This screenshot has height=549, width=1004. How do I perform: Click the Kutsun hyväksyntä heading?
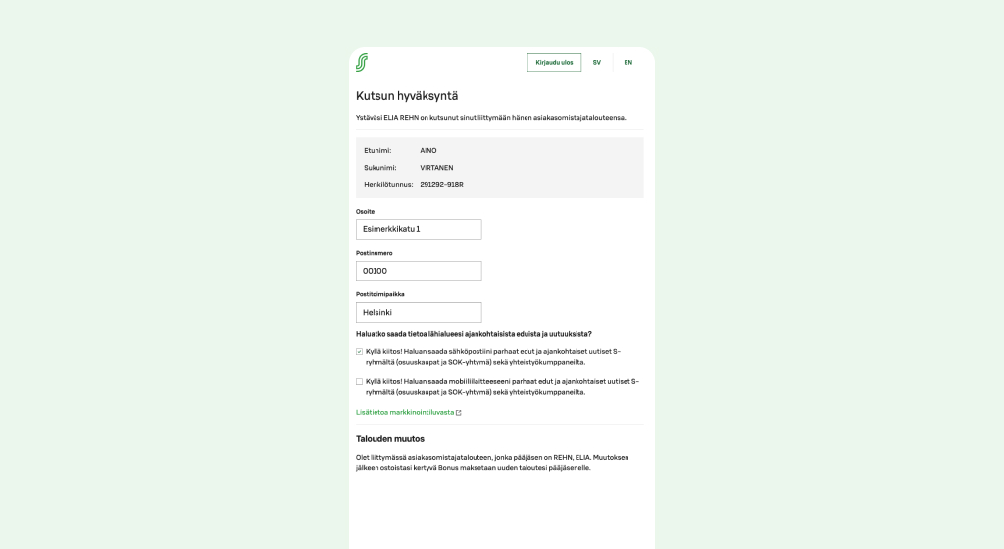pos(406,96)
